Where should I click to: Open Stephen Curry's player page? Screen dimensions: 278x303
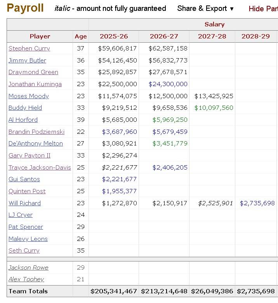coord(29,48)
